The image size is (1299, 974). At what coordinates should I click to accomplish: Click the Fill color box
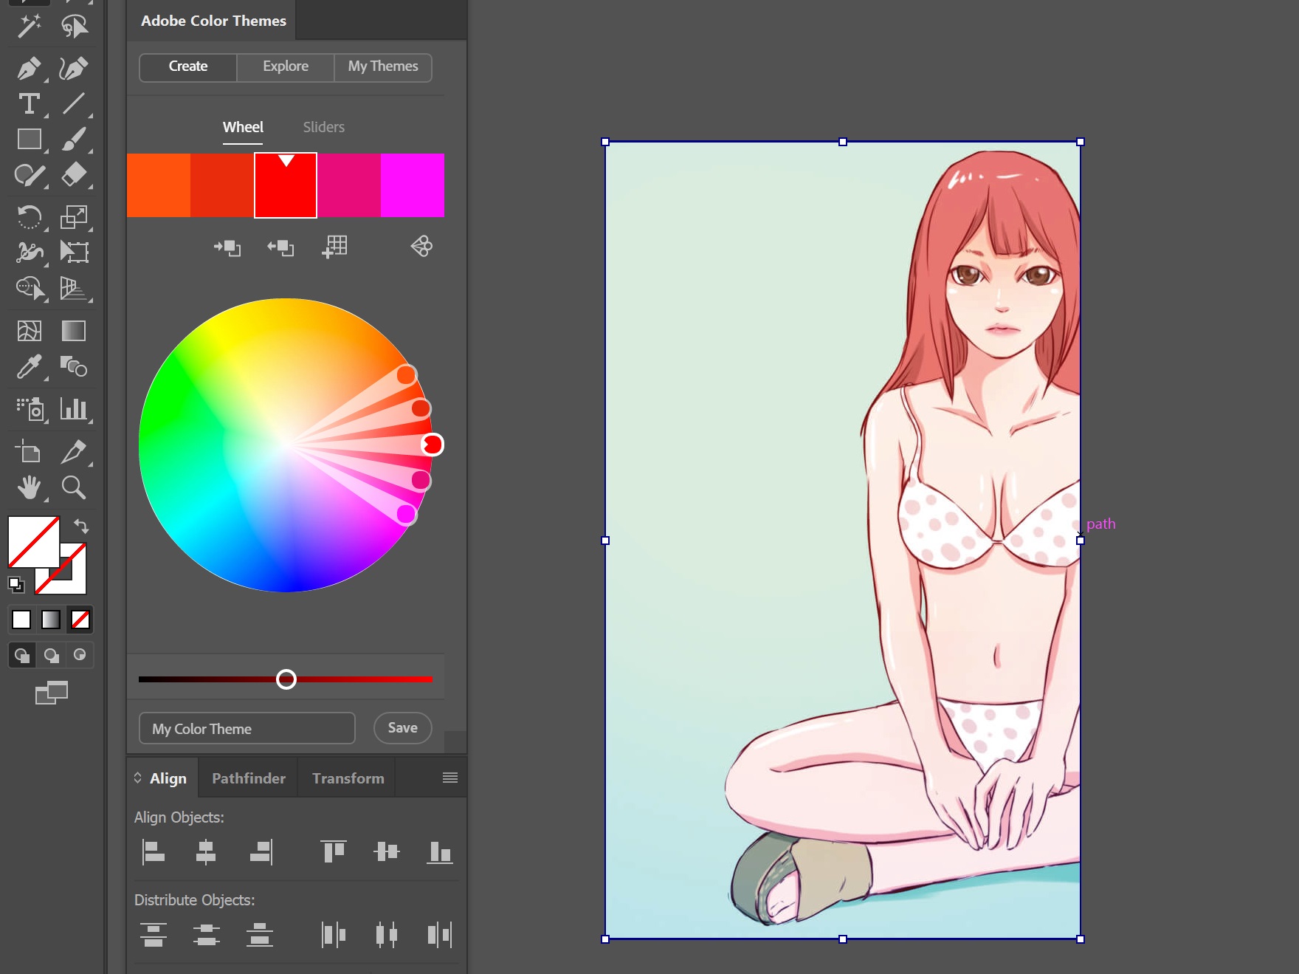pos(34,541)
